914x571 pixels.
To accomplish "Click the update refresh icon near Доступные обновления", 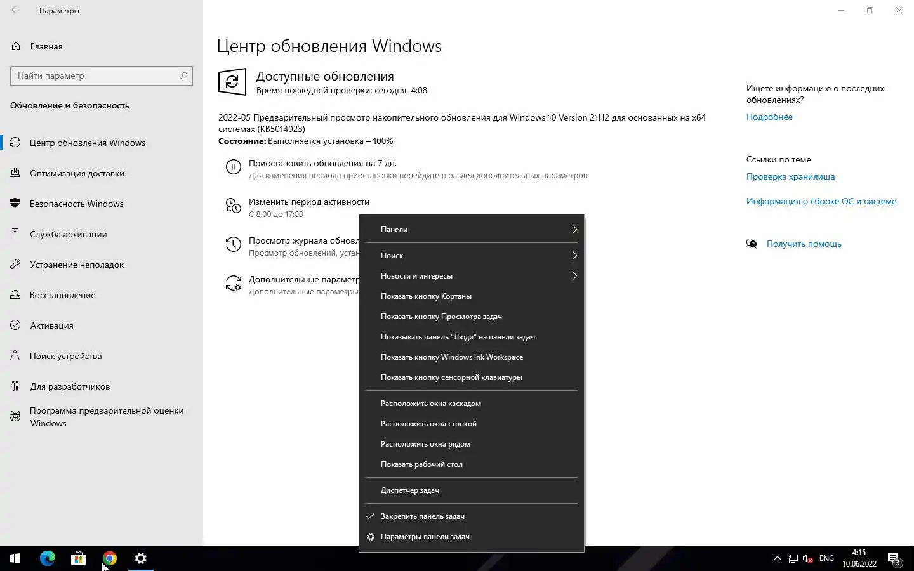I will coord(232,82).
